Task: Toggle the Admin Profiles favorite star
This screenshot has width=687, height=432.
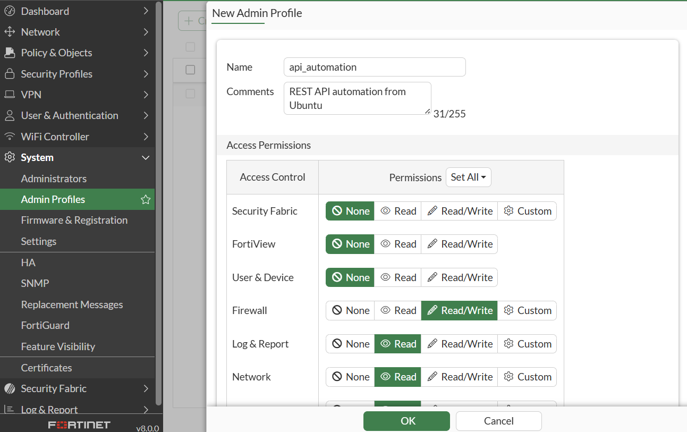Action: click(x=146, y=199)
